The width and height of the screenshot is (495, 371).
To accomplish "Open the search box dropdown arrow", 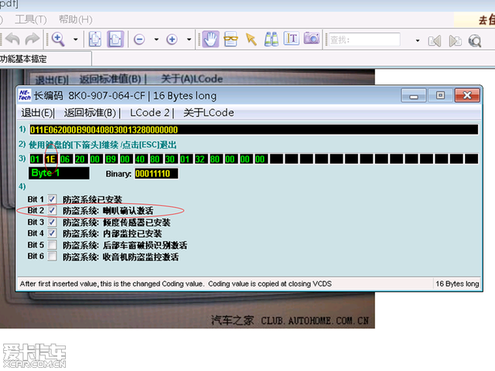I will (x=418, y=39).
